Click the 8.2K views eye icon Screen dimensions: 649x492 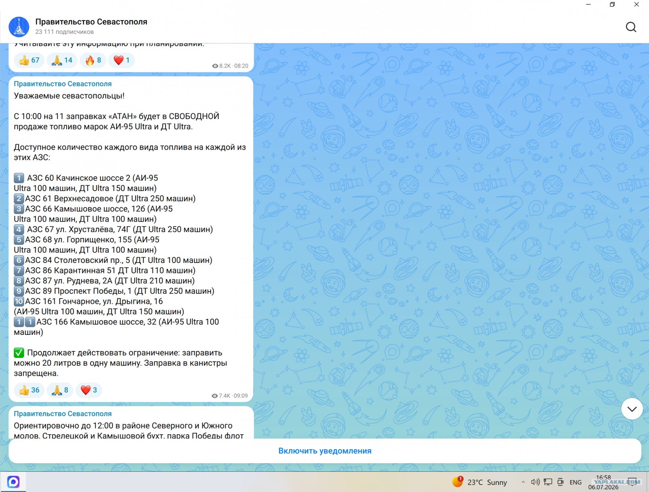coord(215,66)
